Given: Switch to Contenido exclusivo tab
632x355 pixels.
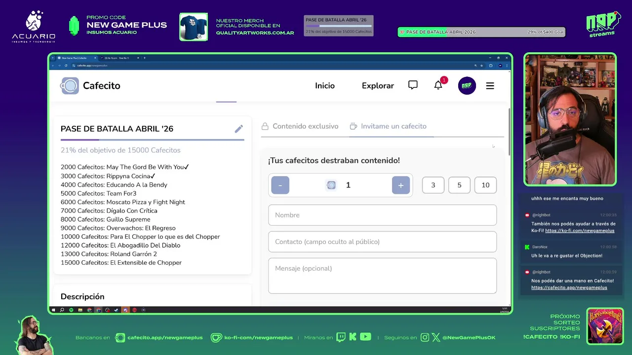Looking at the screenshot, I should pos(300,126).
